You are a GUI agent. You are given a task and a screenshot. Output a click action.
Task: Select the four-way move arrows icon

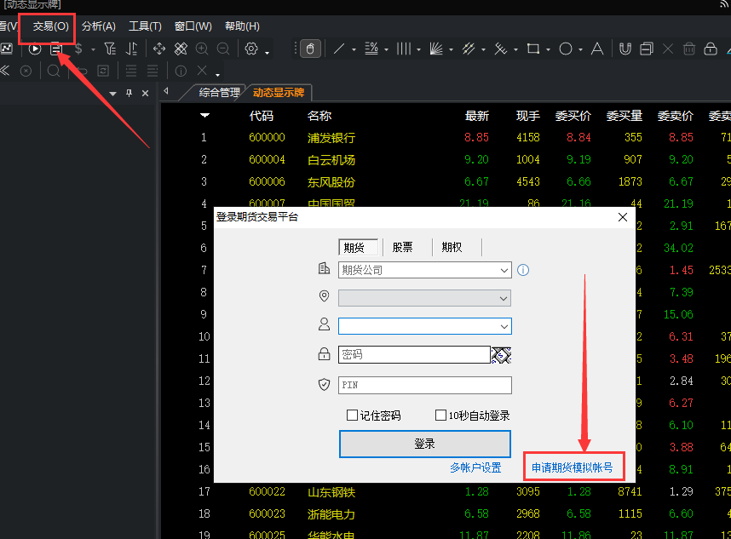[x=159, y=49]
